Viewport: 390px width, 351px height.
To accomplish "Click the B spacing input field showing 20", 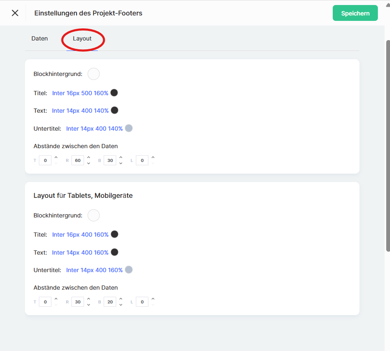I will tap(110, 302).
